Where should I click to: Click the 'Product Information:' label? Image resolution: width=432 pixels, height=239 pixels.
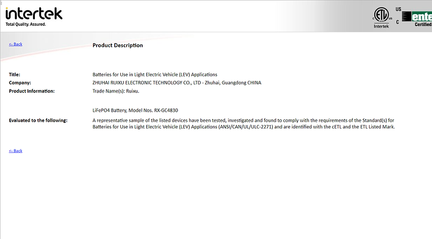[32, 91]
